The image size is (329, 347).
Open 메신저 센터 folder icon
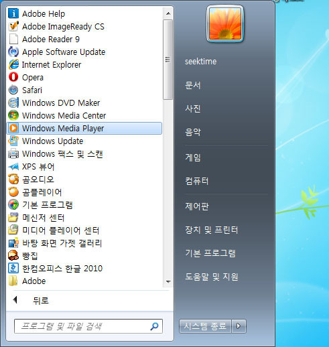pos(13,217)
